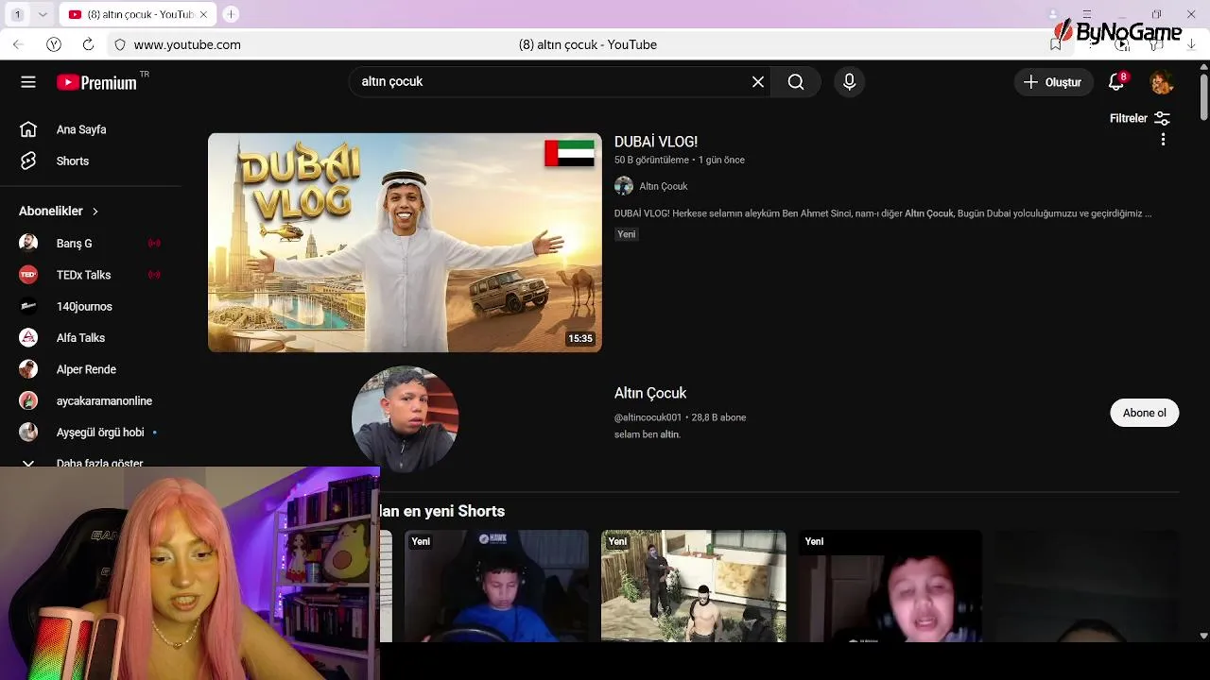Open the Short with the Hawk gaming chair
Viewport: 1210px width, 680px height.
(x=496, y=586)
